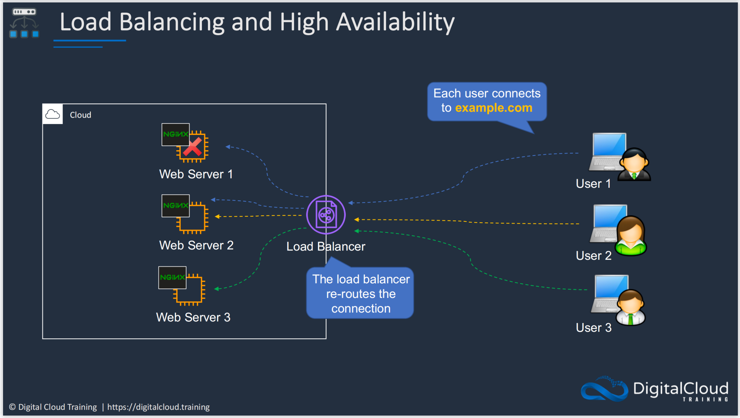
Task: Click the Web Server 2 label
Action: (196, 245)
